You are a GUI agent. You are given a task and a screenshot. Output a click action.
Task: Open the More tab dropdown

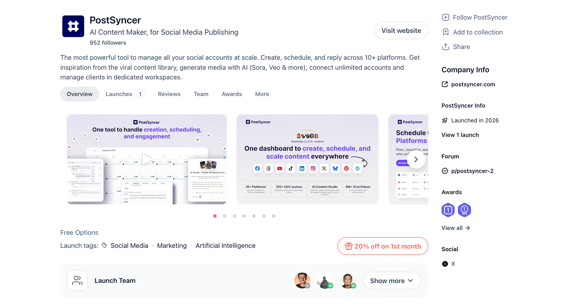click(x=262, y=94)
